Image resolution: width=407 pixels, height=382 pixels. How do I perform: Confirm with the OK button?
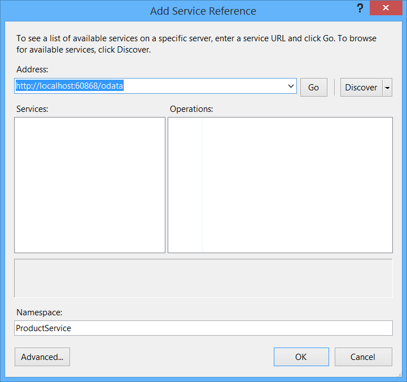point(301,357)
